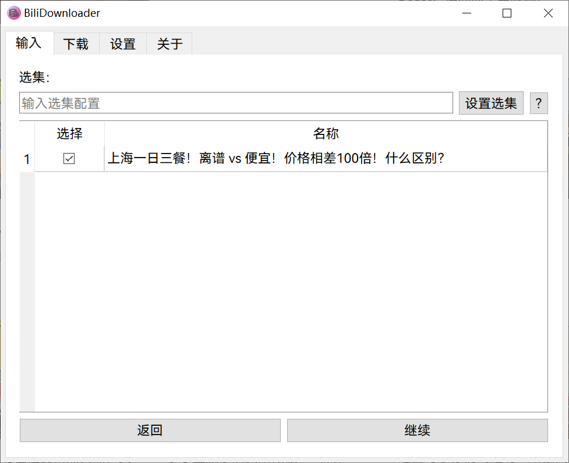Viewport: 569px width, 463px height.
Task: Uncheck the checkbox for row 1 video
Action: (x=69, y=159)
